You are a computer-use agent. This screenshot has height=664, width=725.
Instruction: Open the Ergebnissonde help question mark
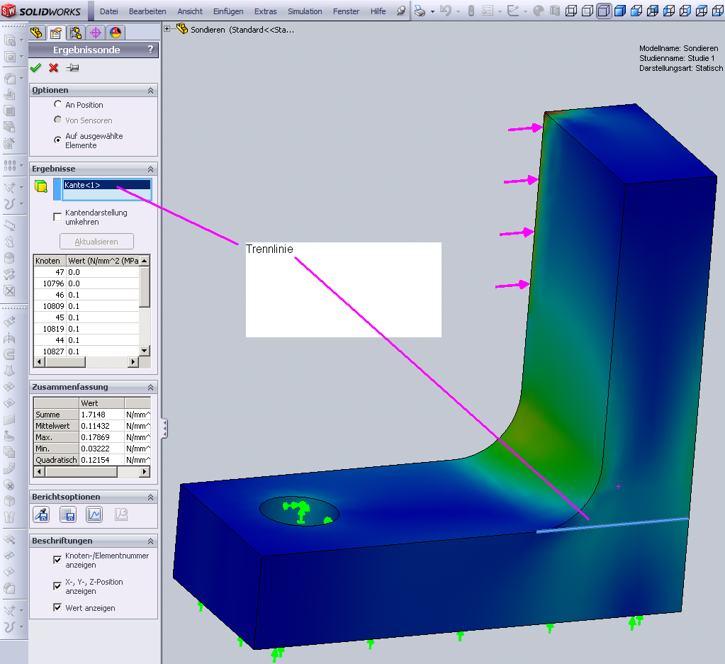(150, 50)
